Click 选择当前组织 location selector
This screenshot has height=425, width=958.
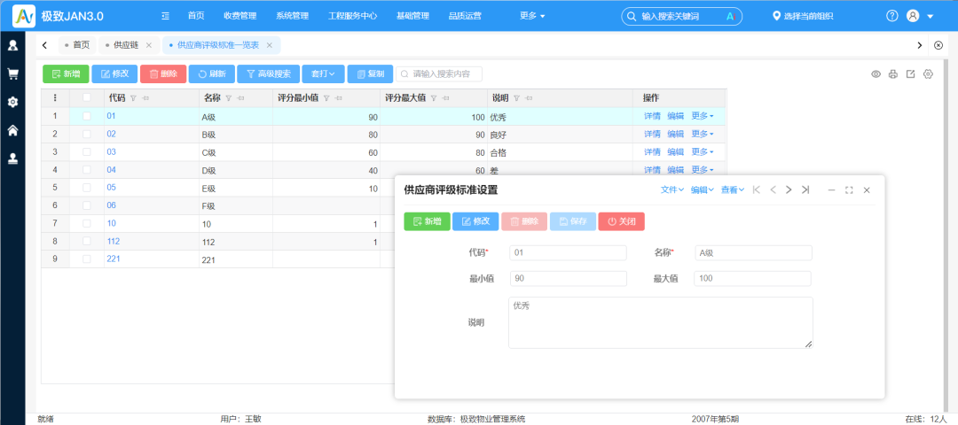803,17
